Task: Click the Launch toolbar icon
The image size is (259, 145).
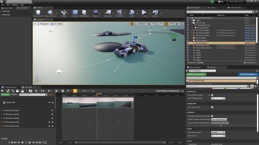Action: pos(155,13)
